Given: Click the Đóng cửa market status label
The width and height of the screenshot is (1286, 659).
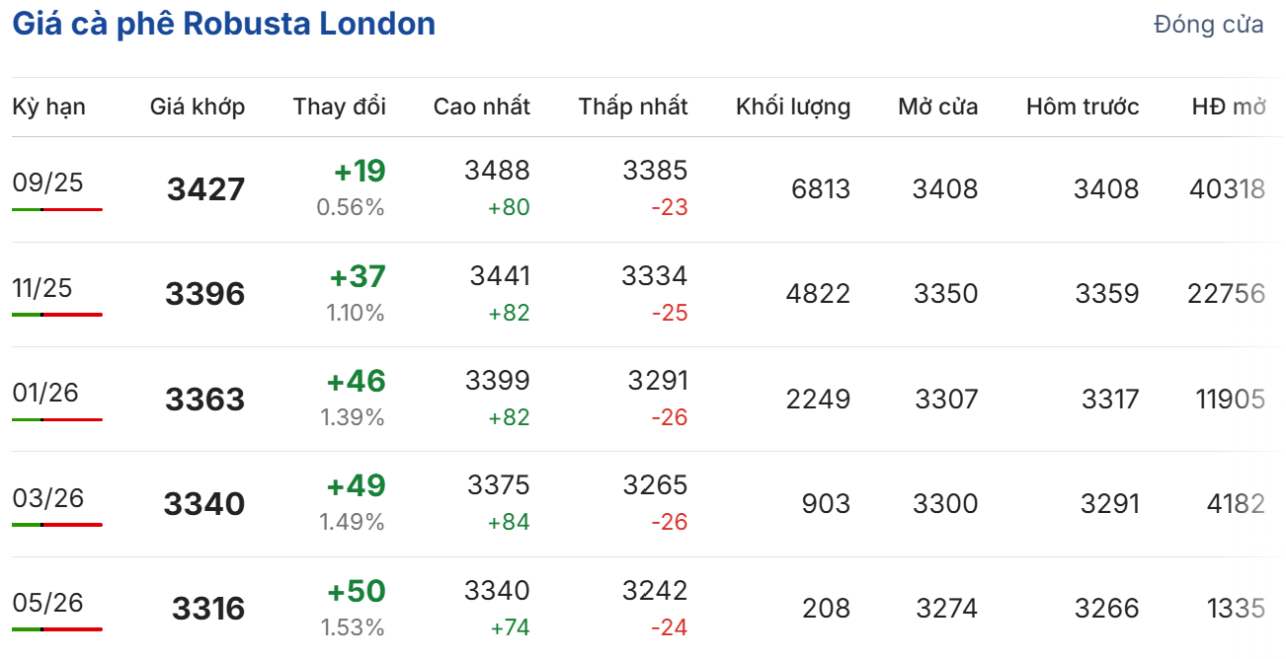Looking at the screenshot, I should (1208, 26).
